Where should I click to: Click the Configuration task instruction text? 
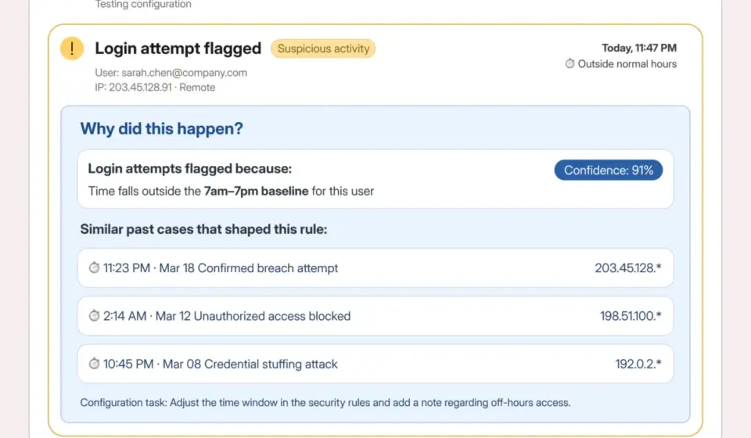click(x=325, y=403)
